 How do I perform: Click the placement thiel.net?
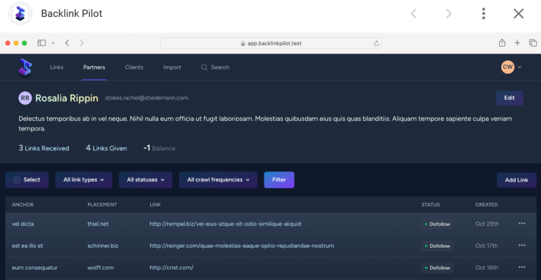(97, 224)
